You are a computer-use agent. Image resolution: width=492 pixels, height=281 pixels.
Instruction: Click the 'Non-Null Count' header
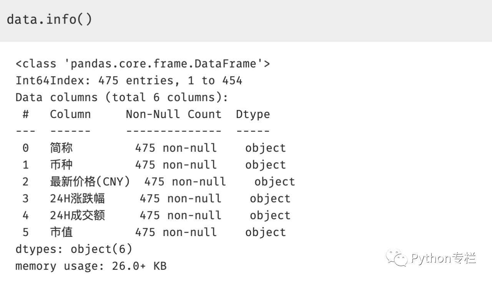174,114
